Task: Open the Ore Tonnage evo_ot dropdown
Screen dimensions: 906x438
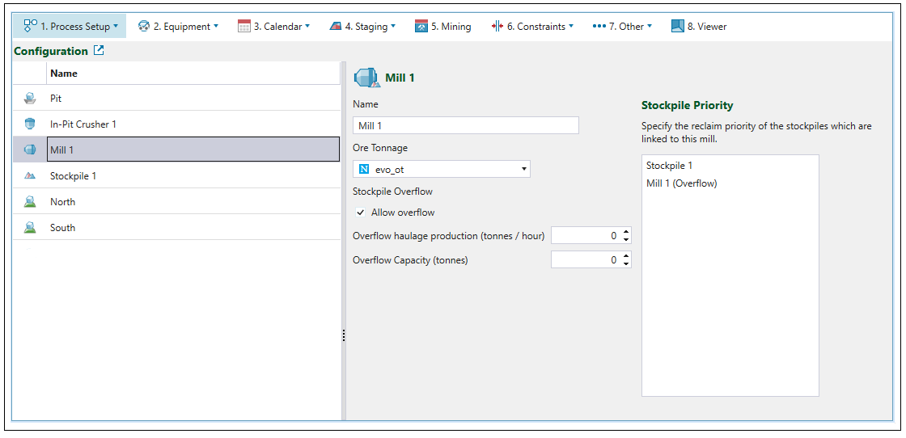Action: click(442, 169)
